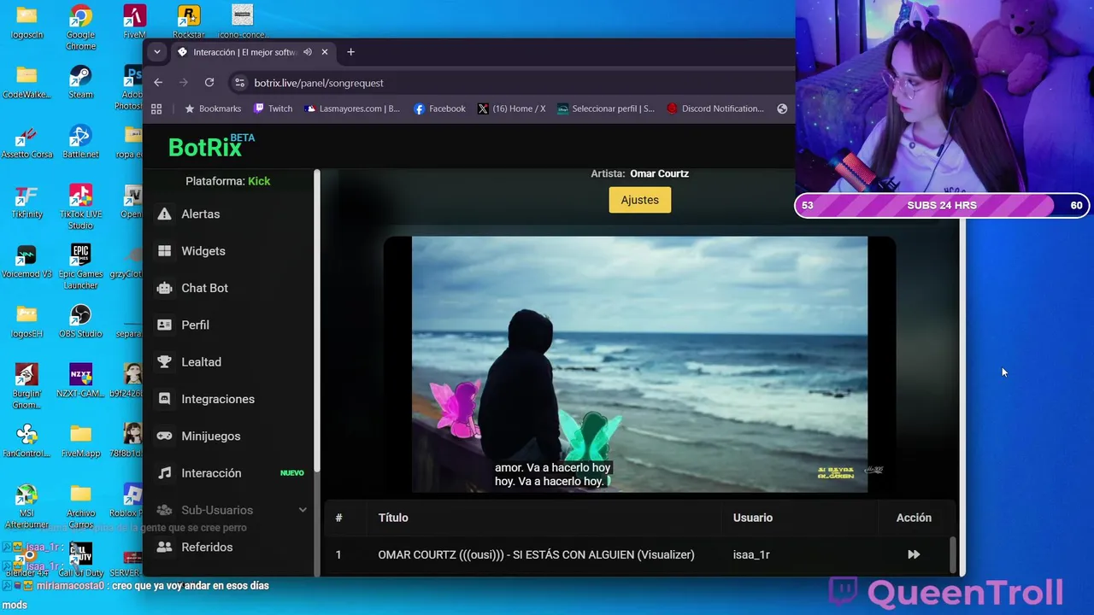Reload the botrix.live page
The width and height of the screenshot is (1094, 615).
pos(209,83)
